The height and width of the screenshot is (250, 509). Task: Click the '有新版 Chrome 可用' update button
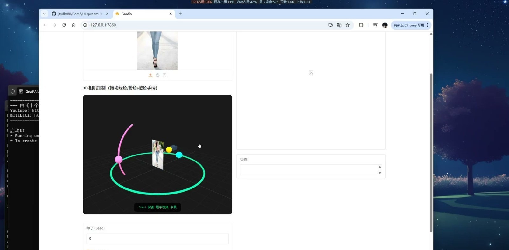pos(409,25)
